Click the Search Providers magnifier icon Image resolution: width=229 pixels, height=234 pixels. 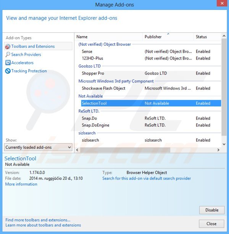click(x=8, y=55)
